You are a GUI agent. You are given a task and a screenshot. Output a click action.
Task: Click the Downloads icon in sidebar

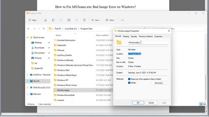tap(32, 48)
